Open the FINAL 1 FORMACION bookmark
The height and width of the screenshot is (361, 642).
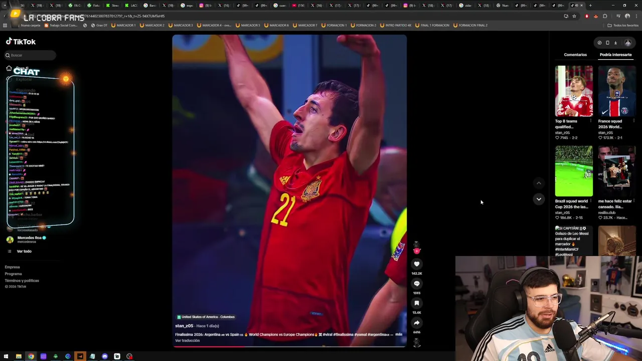[x=432, y=25]
